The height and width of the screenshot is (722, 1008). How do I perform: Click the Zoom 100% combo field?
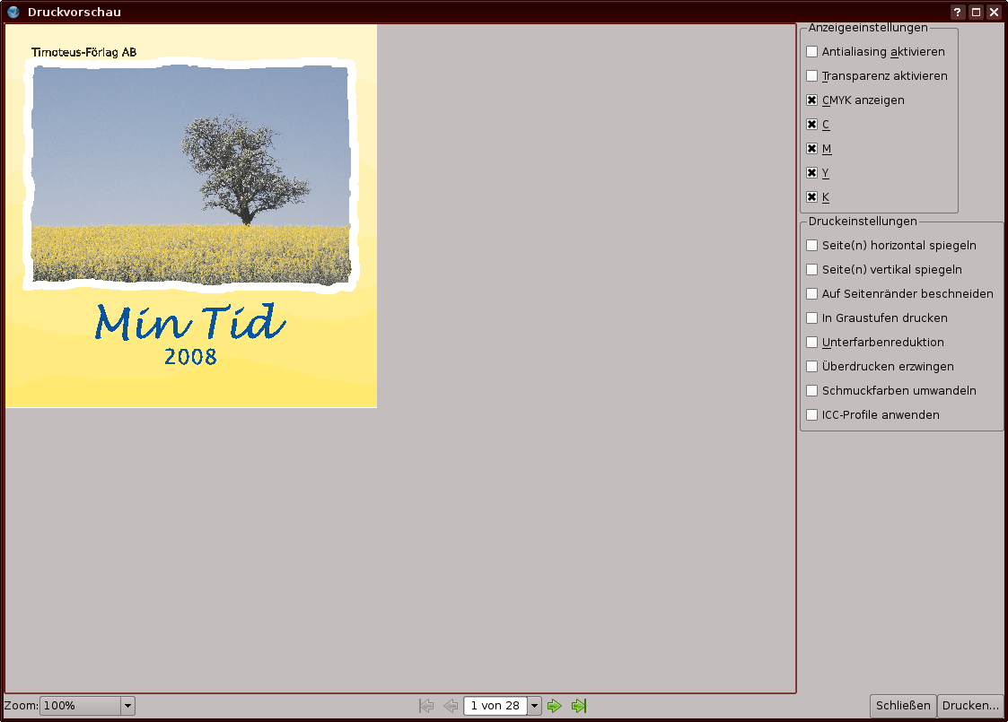[x=80, y=706]
